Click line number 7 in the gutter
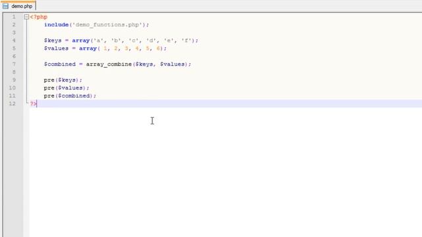Viewport: 422px width, 237px height. (x=14, y=65)
